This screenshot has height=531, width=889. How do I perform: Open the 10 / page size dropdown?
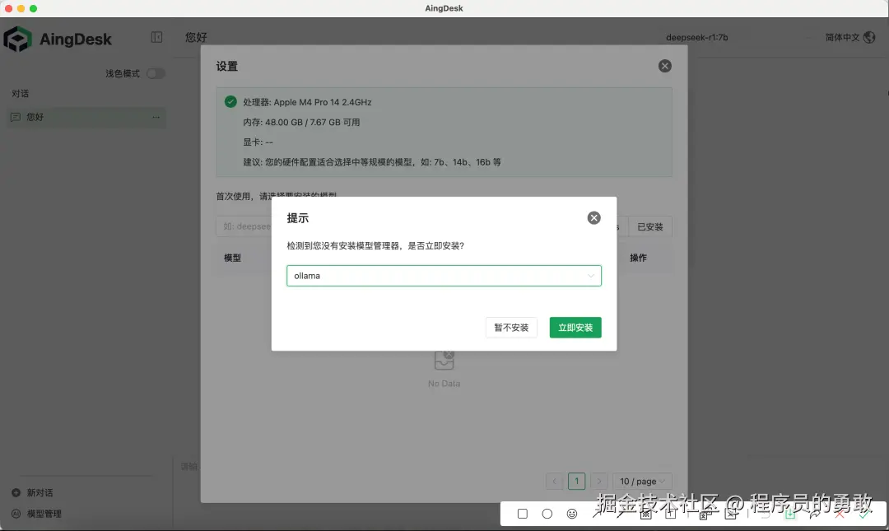tap(642, 481)
